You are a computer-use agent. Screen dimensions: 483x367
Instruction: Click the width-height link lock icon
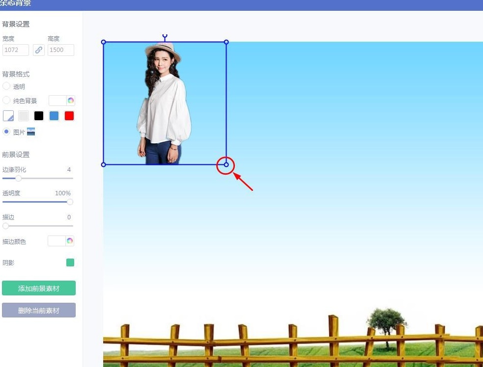[38, 50]
